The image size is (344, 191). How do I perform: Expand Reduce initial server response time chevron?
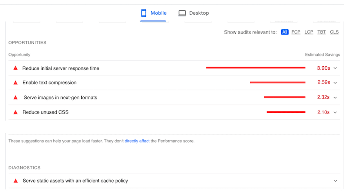(335, 68)
